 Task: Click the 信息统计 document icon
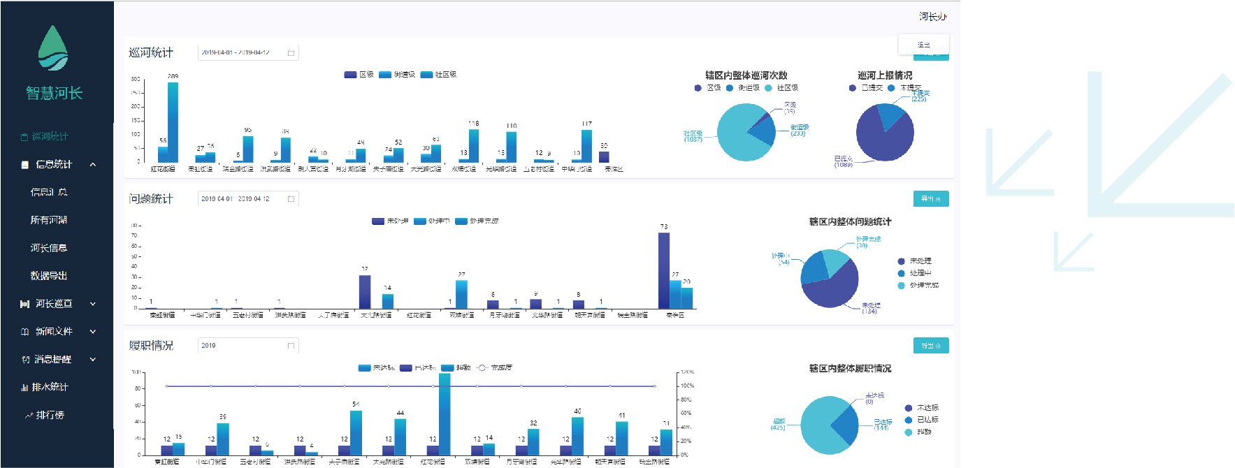coord(25,165)
